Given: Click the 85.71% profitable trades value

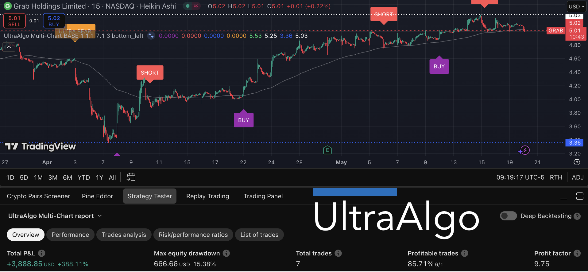Looking at the screenshot, I should 420,264.
